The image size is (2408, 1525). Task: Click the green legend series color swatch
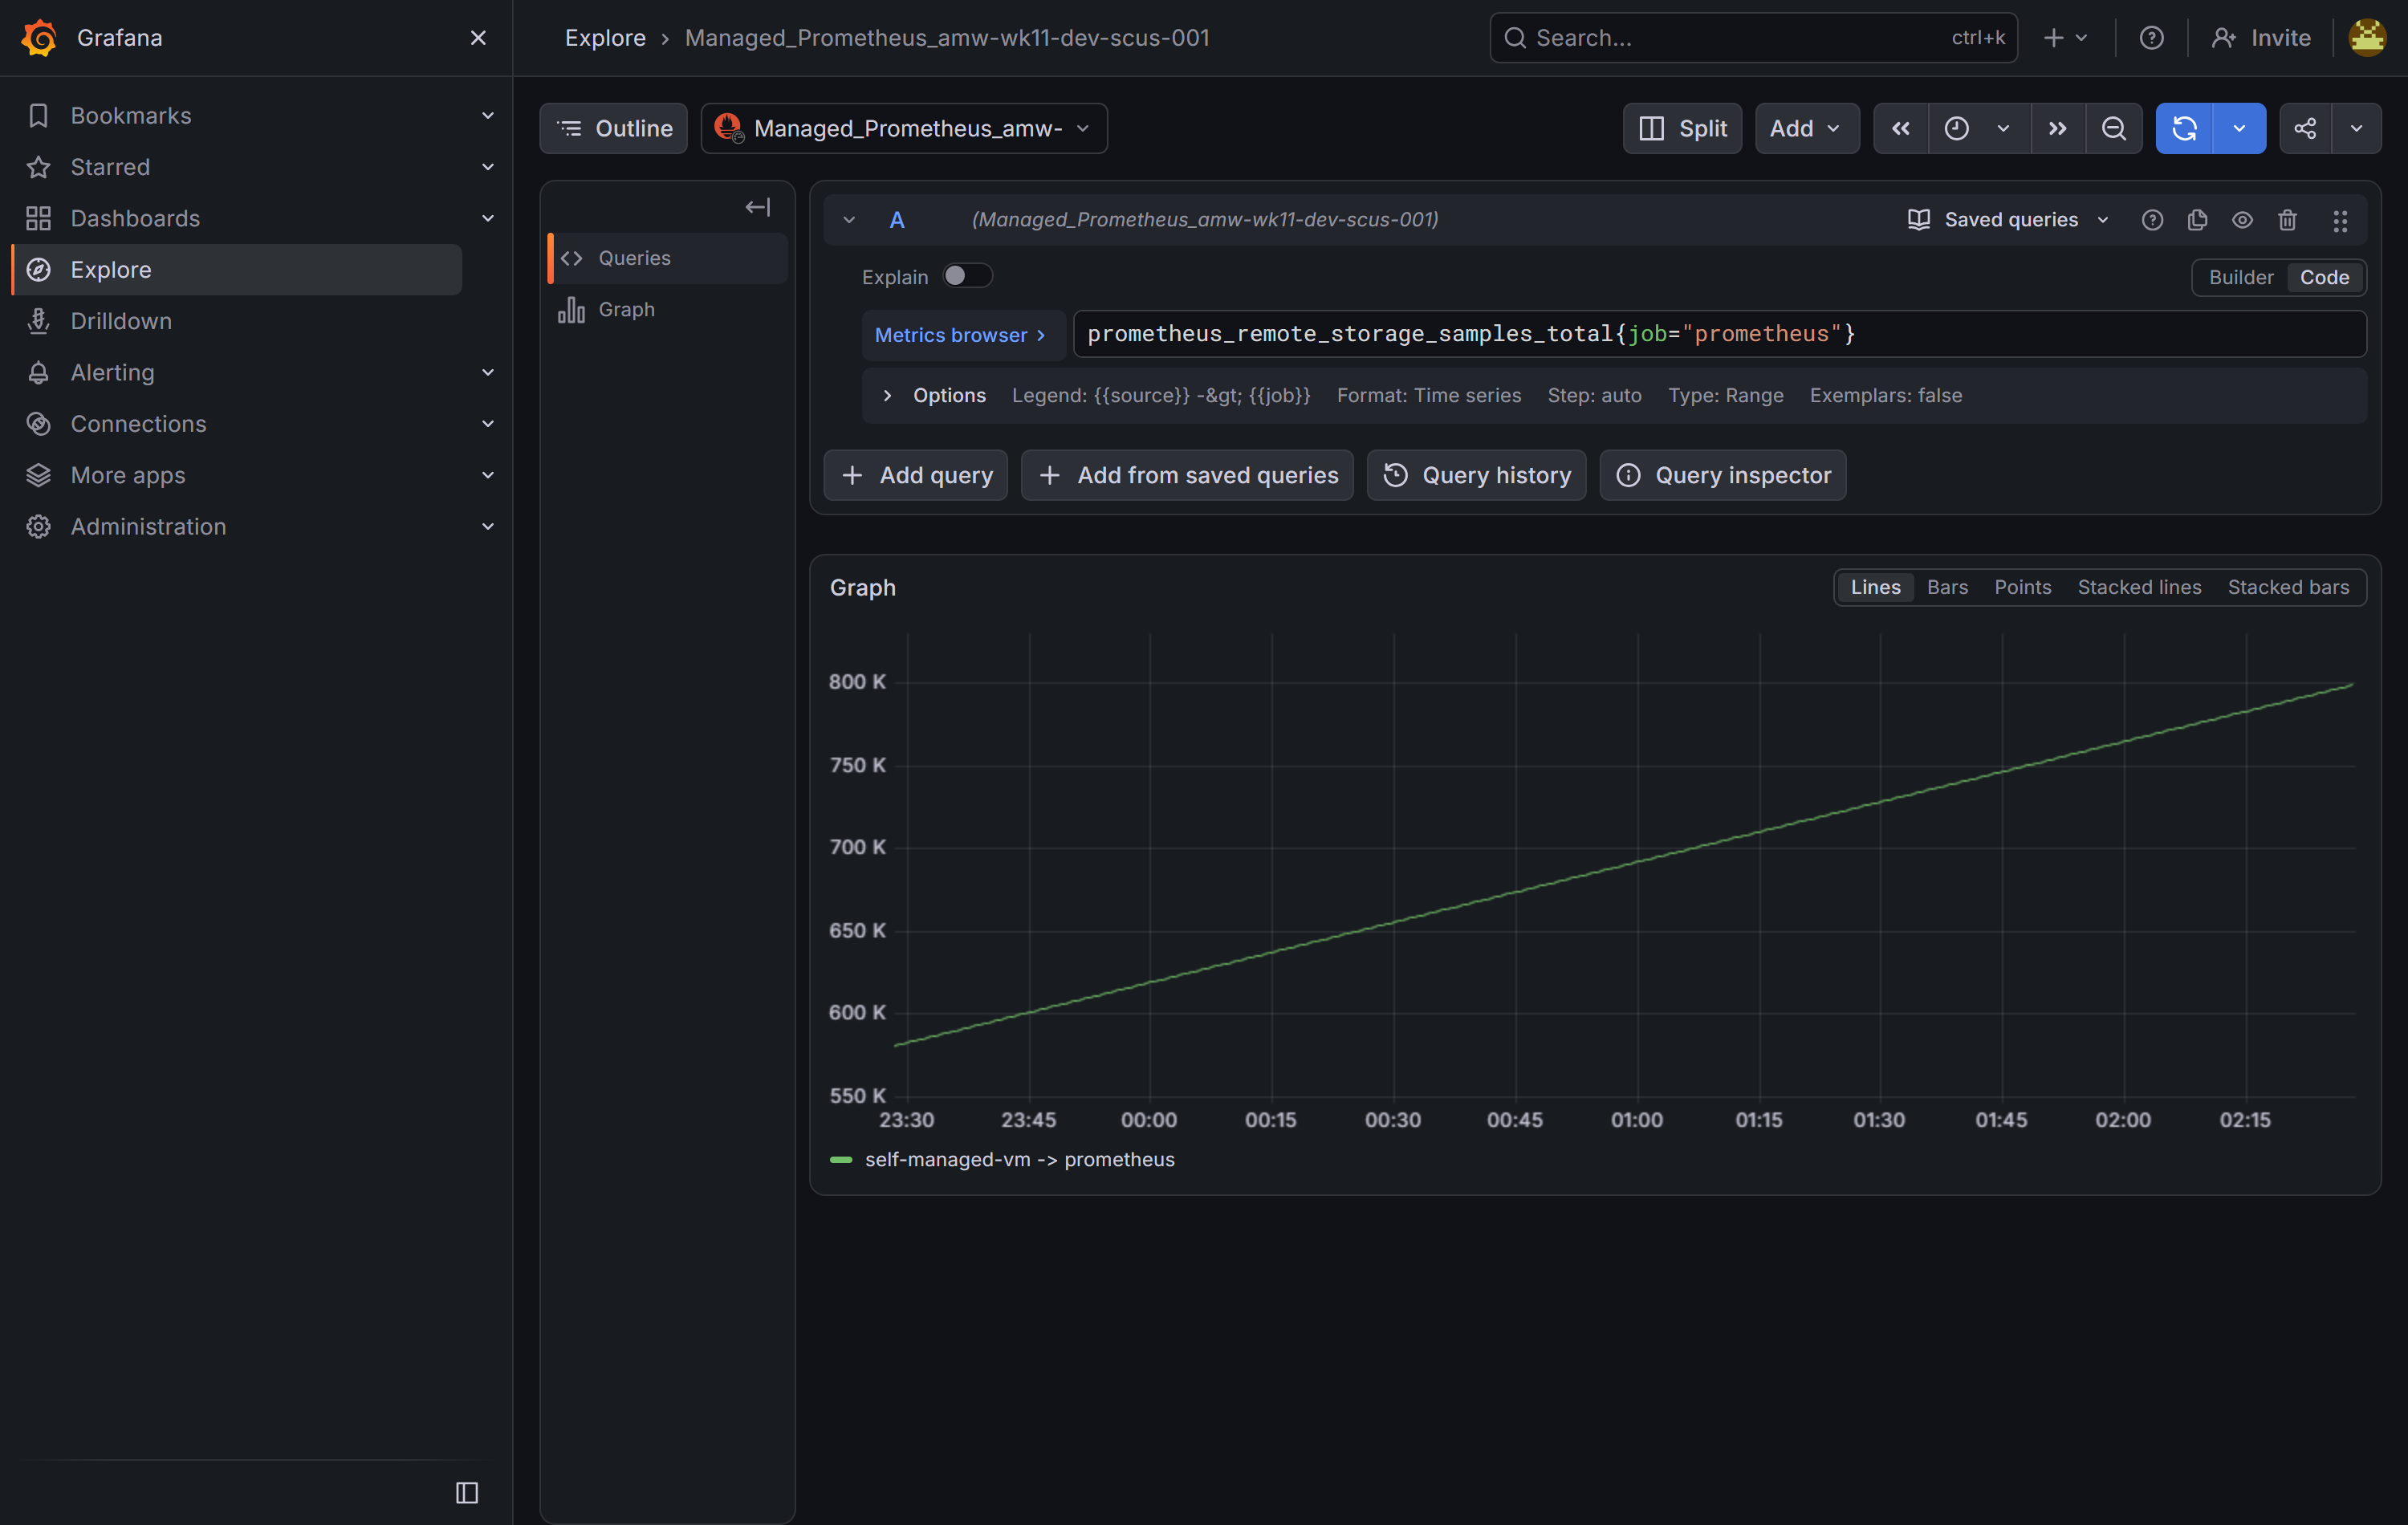841,1160
